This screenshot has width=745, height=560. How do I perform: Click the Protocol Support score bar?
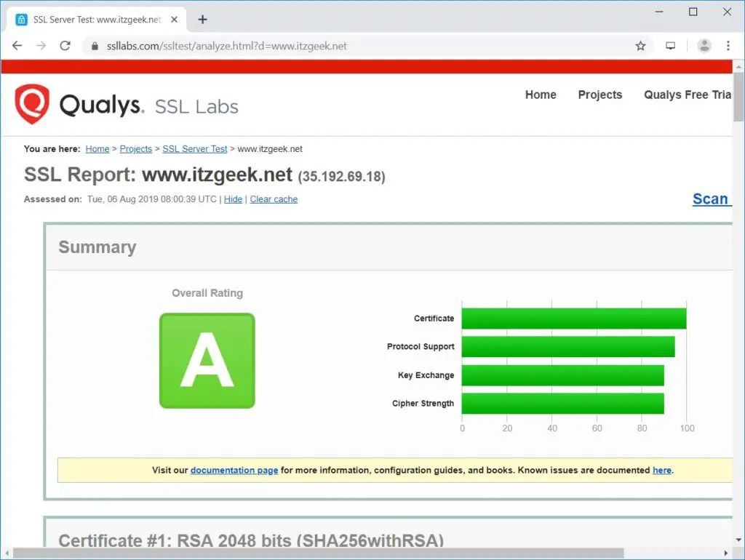[568, 347]
